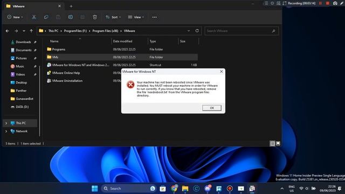345x194 pixels.
Task: Click the Rename icon in Explorer toolbar
Action: 71,17
